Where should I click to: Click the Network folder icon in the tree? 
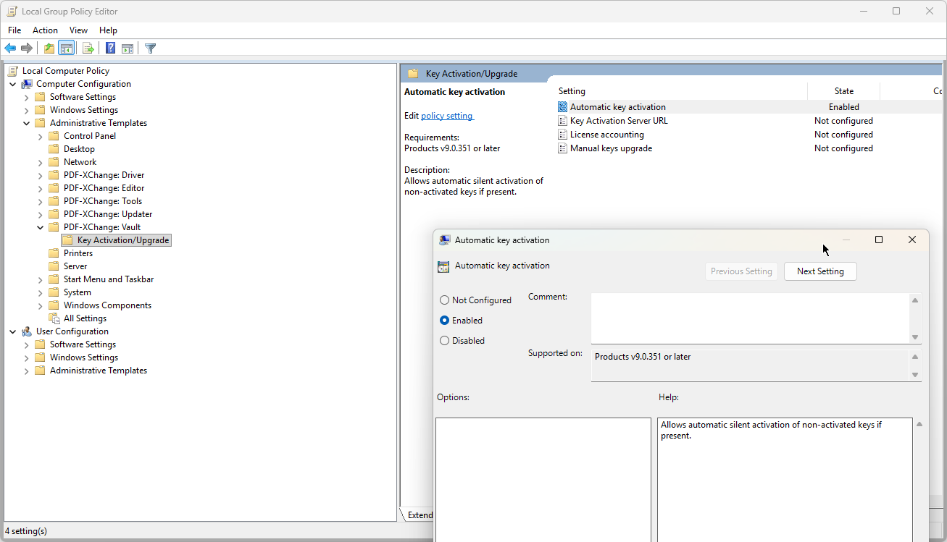[x=54, y=162]
